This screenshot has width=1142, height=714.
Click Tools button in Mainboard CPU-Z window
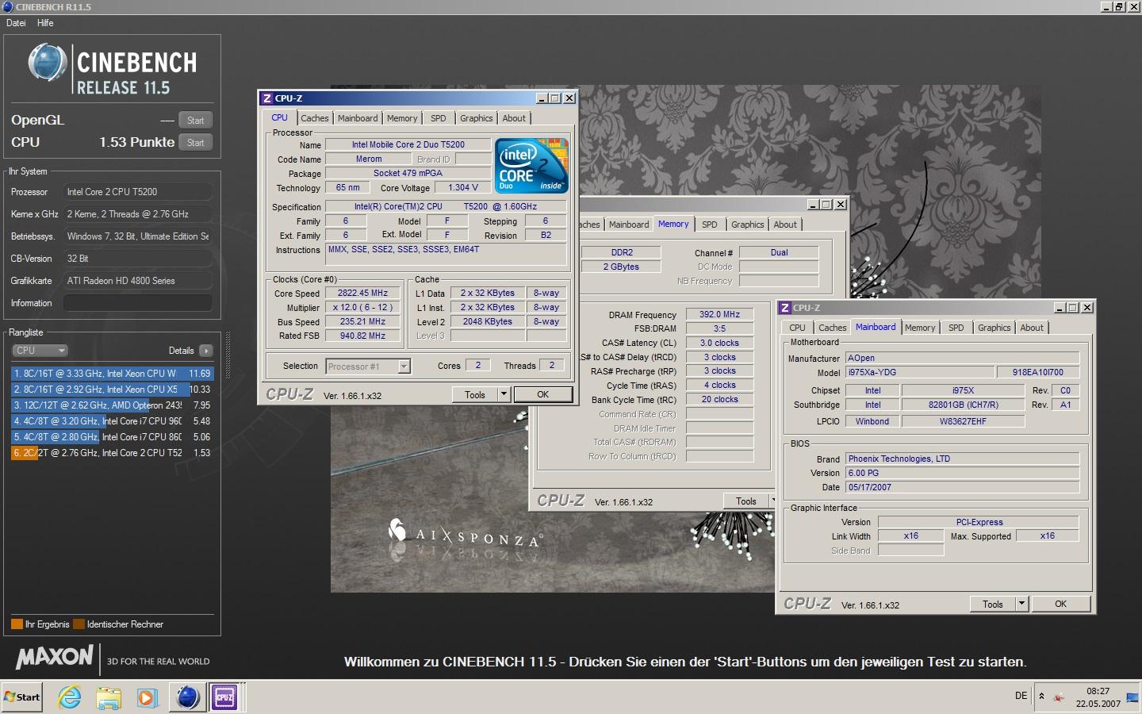[993, 605]
